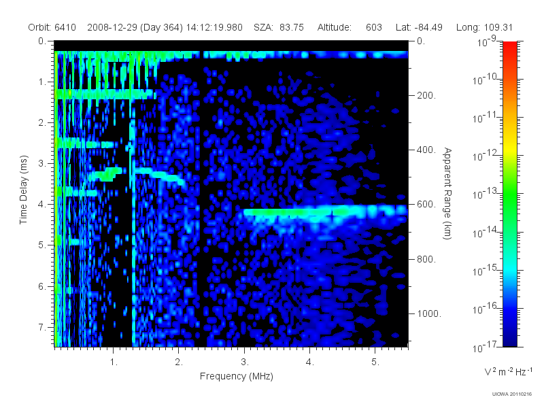Screen dimensions: 544x408
Task: Click the '600.' apparent range tick label
Action: [426, 205]
